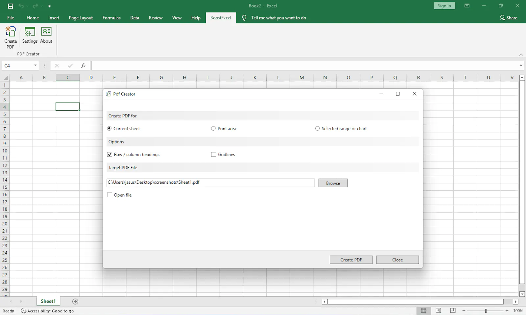Select column header S
526x315 pixels.
point(442,77)
